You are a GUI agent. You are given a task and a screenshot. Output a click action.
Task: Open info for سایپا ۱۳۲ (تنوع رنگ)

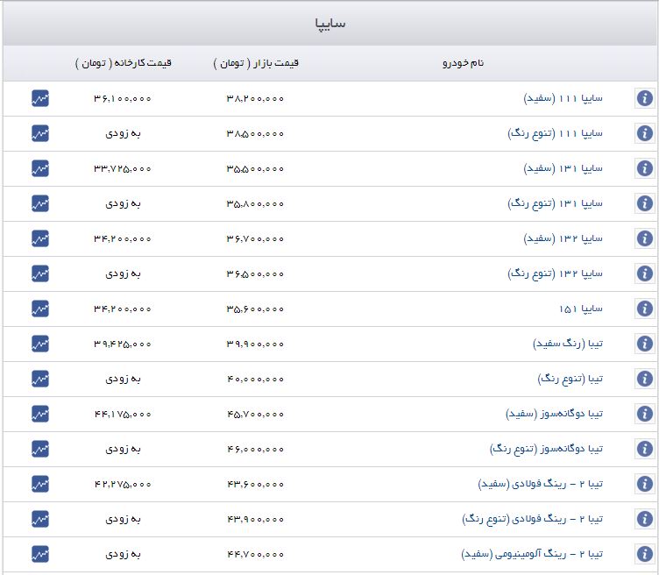click(x=644, y=273)
